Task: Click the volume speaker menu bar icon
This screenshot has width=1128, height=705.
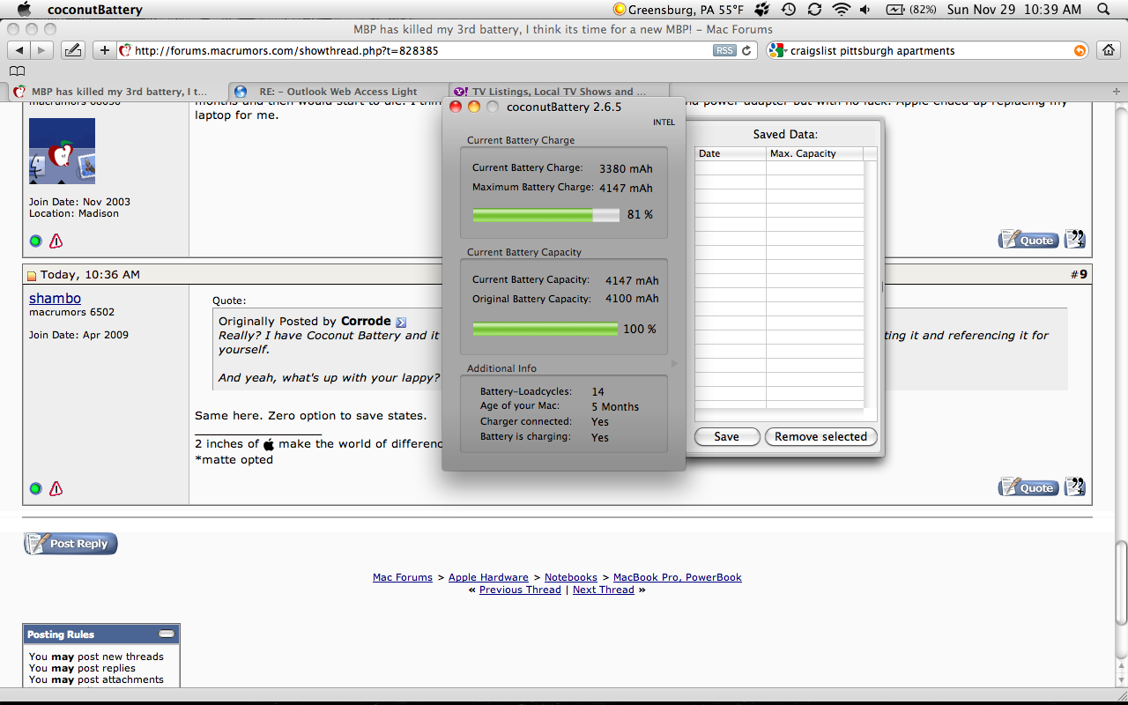Action: 865,10
